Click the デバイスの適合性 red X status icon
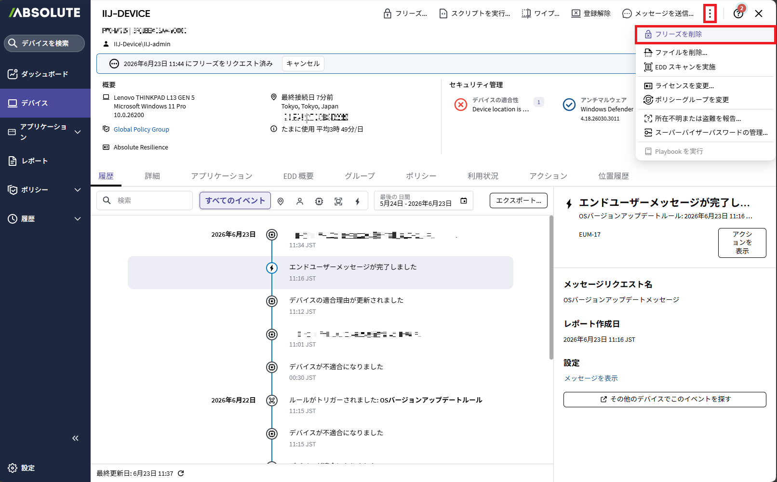777x482 pixels. coord(461,105)
